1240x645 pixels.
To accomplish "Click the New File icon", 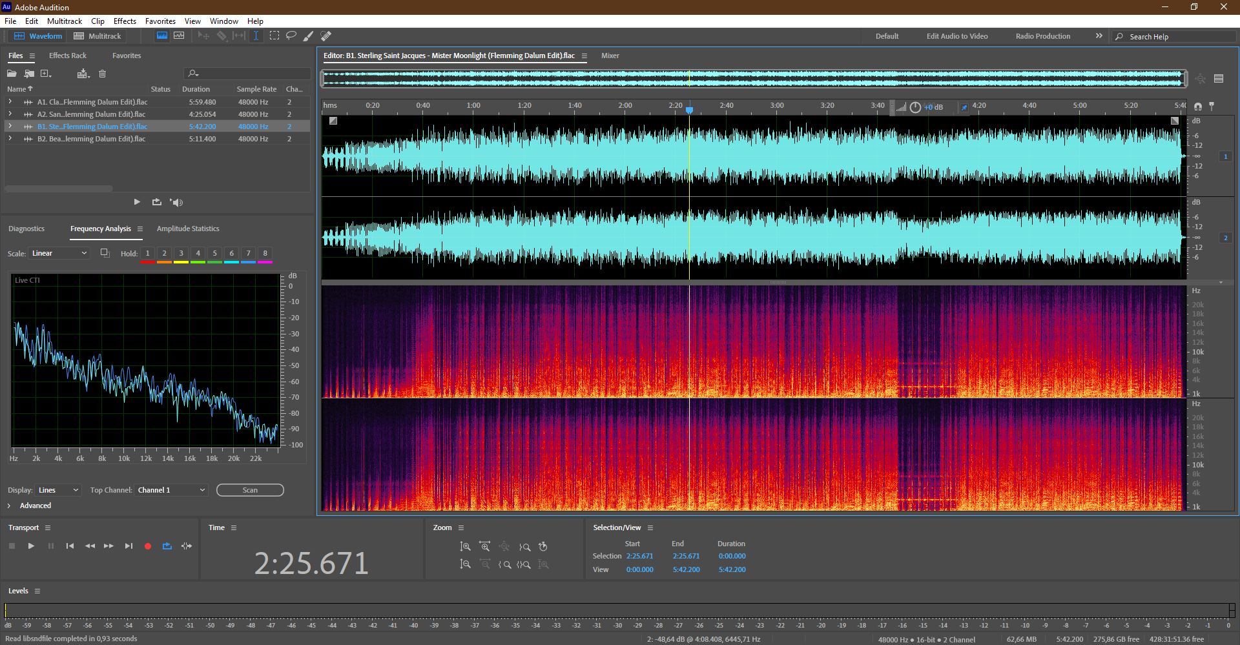I will pos(46,74).
